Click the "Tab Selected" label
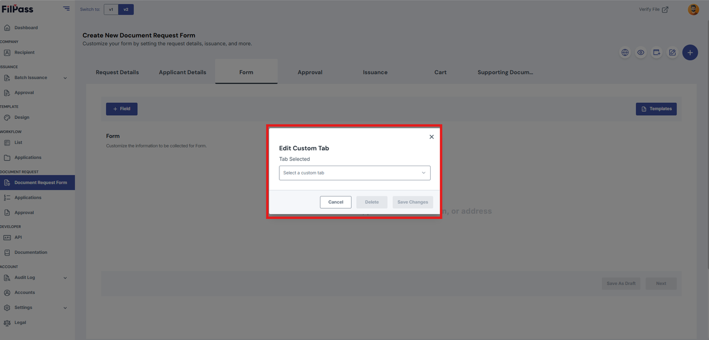This screenshot has width=709, height=340. click(x=295, y=159)
